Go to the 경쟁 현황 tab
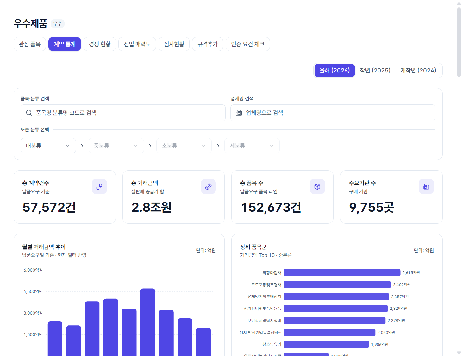Viewport: 462px width, 356px height. point(100,44)
